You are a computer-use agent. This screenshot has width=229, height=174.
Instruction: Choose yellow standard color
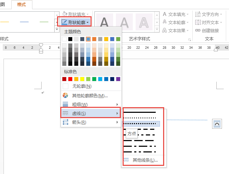(x=82, y=79)
